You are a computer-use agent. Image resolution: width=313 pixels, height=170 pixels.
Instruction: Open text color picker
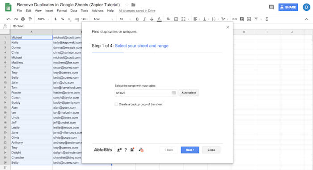159,19
